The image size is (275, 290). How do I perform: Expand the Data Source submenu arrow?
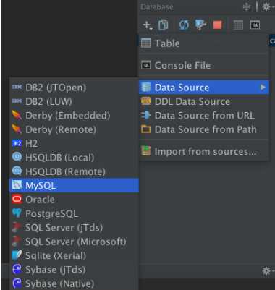coord(263,88)
